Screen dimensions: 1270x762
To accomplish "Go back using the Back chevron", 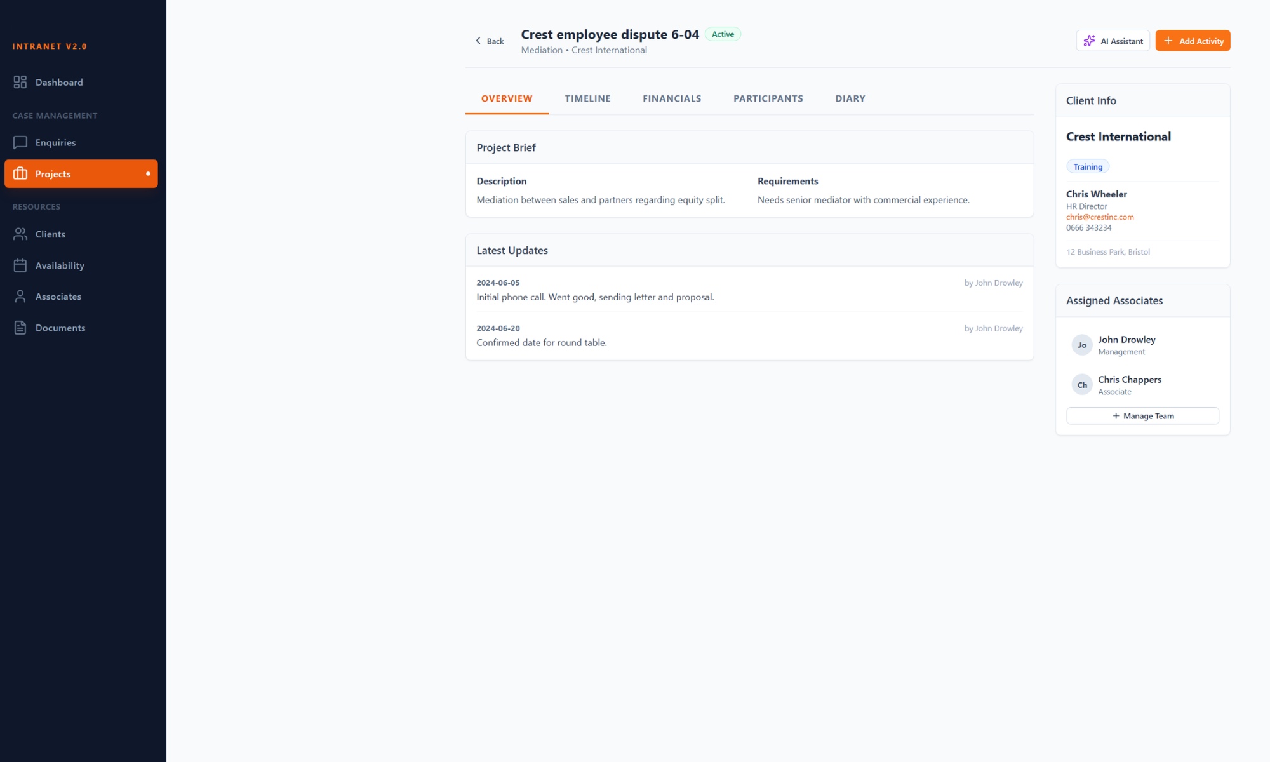I will (x=479, y=41).
